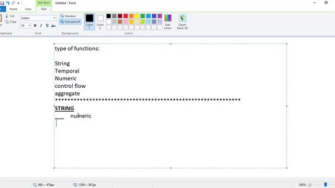Pick the yellow color swatch
335x188 pixels.
[137, 16]
